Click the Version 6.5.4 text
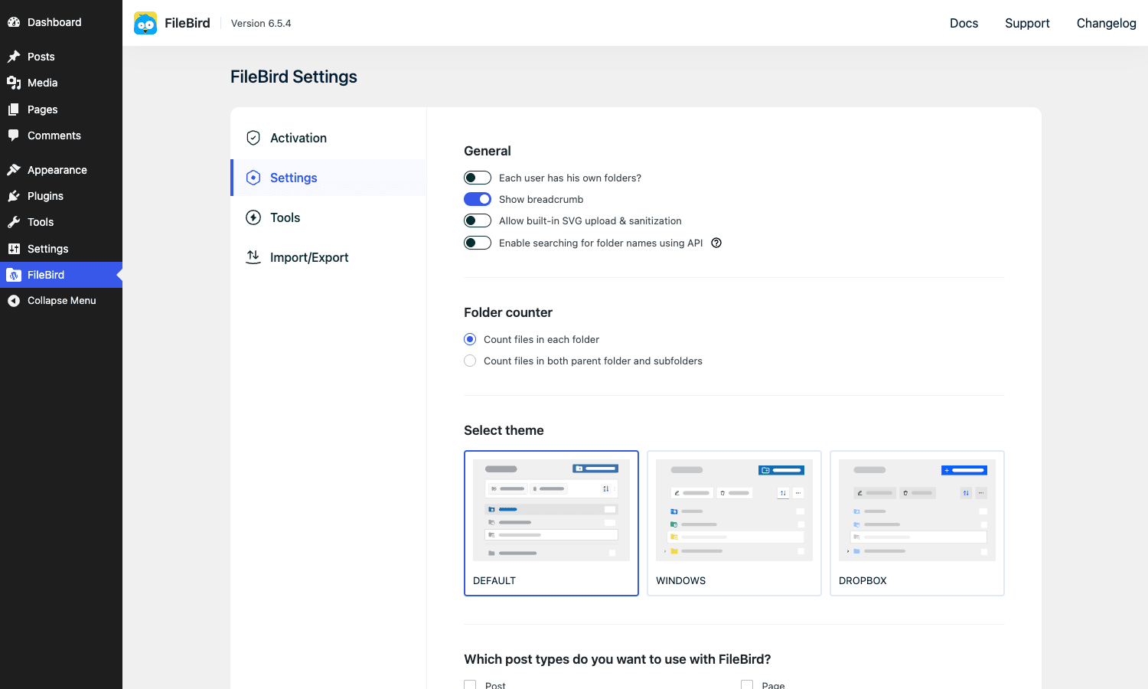 click(x=261, y=23)
